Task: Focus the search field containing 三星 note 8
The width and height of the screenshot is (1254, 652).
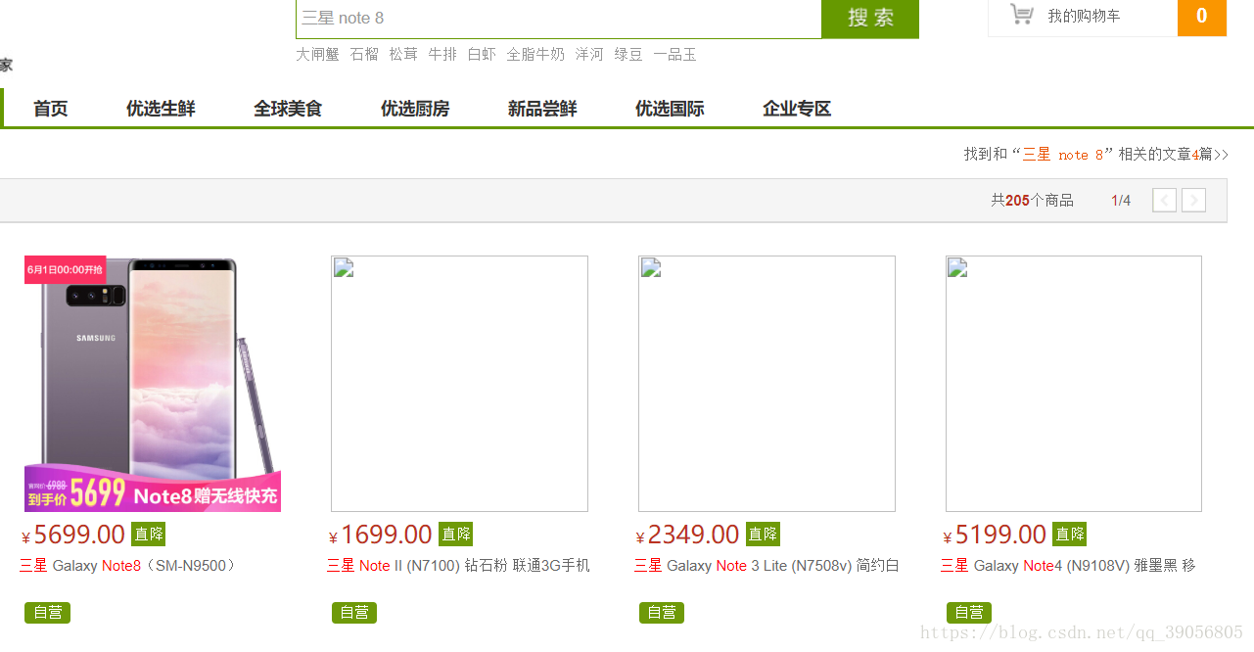Action: (558, 18)
